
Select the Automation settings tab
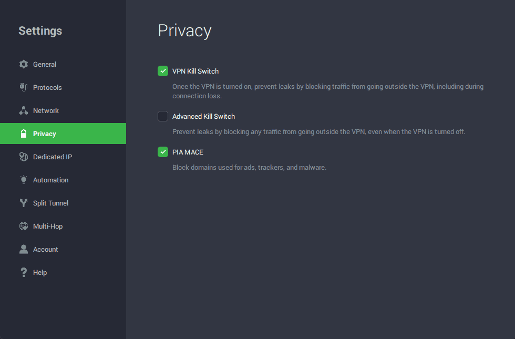tap(50, 180)
